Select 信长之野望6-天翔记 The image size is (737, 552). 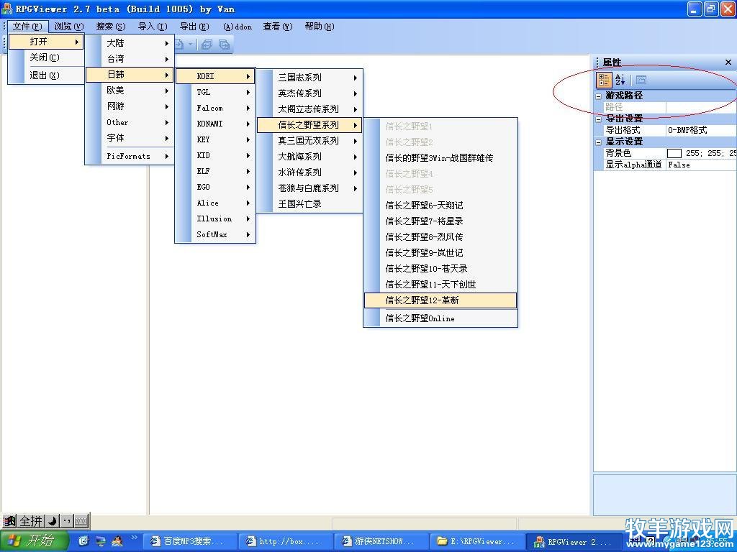click(440, 206)
